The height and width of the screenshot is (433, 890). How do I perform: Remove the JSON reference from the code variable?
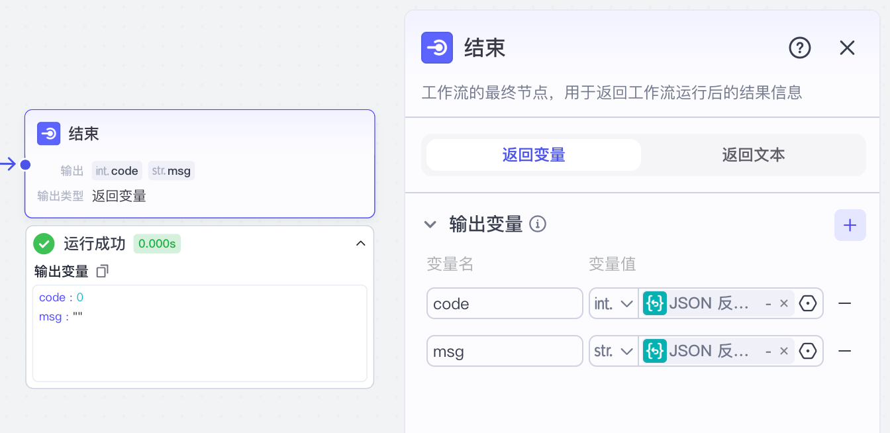coord(783,303)
